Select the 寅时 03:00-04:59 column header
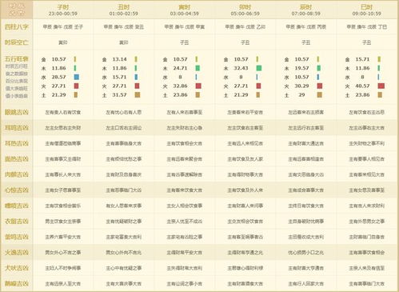This screenshot has width=399, height=292. pos(185,10)
